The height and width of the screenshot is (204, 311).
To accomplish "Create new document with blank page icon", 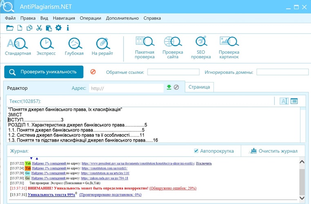I will (20, 28).
